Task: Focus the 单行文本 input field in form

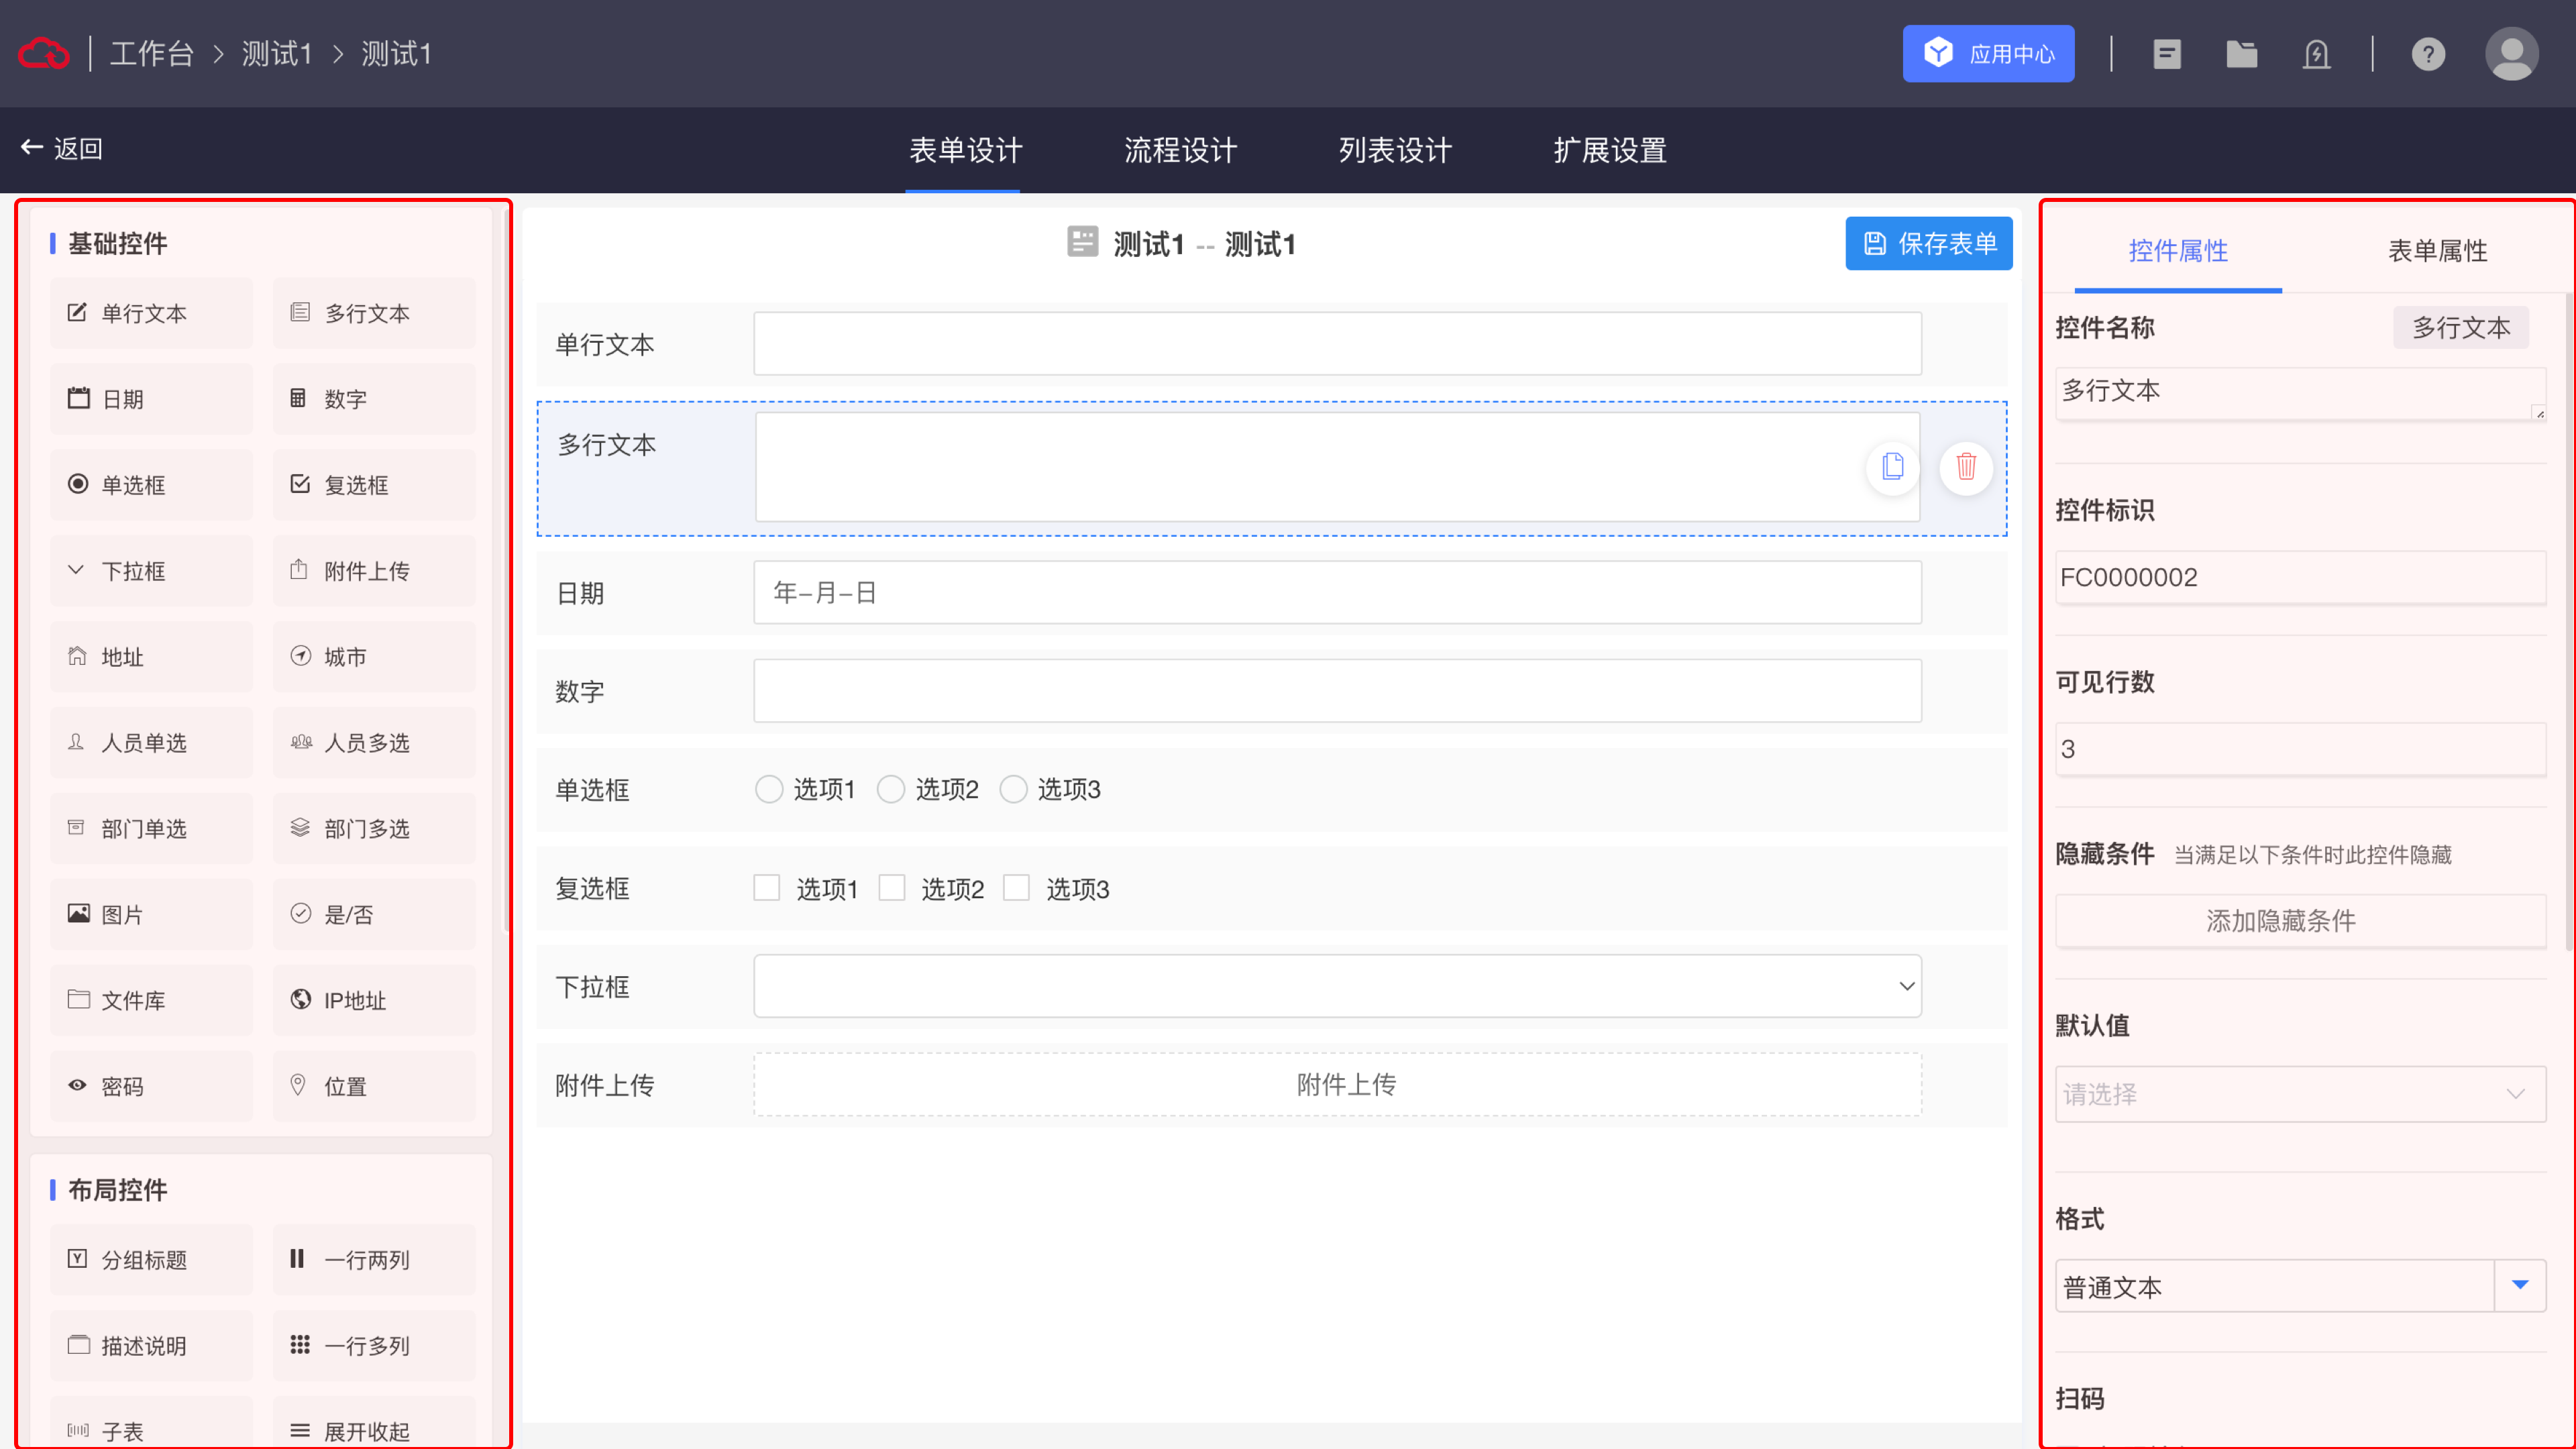Action: (x=1337, y=344)
